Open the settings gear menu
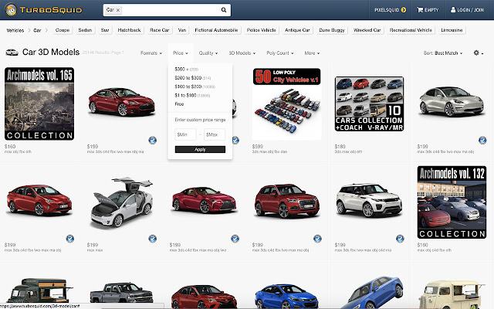The image size is (494, 309). click(479, 53)
